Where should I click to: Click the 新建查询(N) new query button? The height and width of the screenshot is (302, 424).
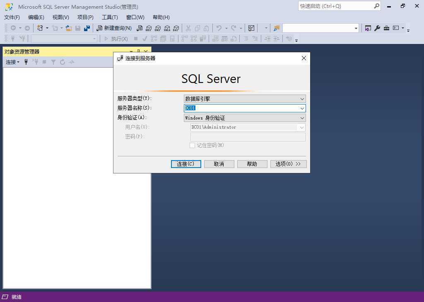coord(114,28)
